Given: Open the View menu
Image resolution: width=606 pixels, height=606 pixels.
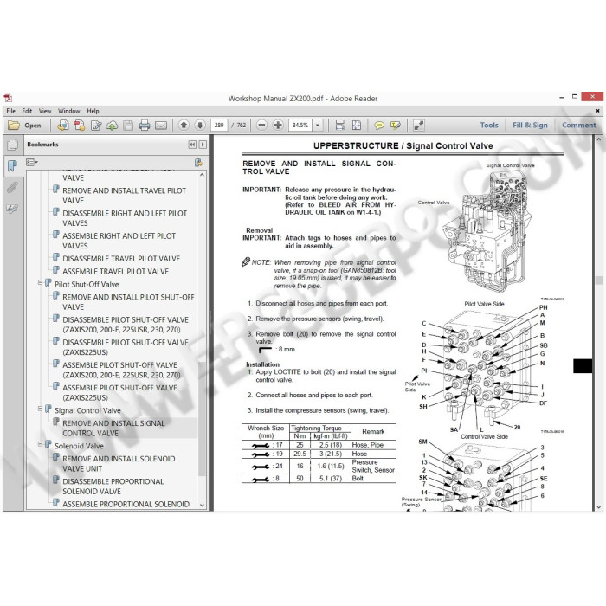Looking at the screenshot, I should pos(45,111).
